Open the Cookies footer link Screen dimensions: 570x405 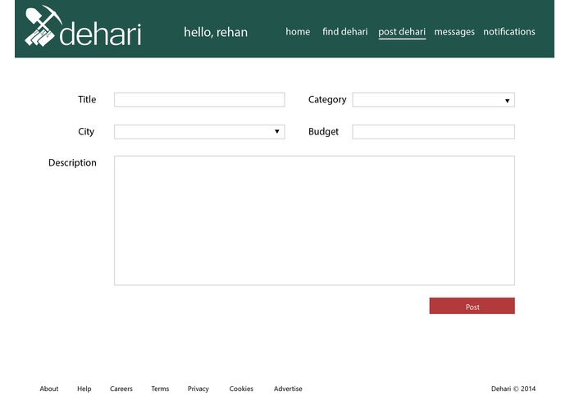pyautogui.click(x=241, y=389)
